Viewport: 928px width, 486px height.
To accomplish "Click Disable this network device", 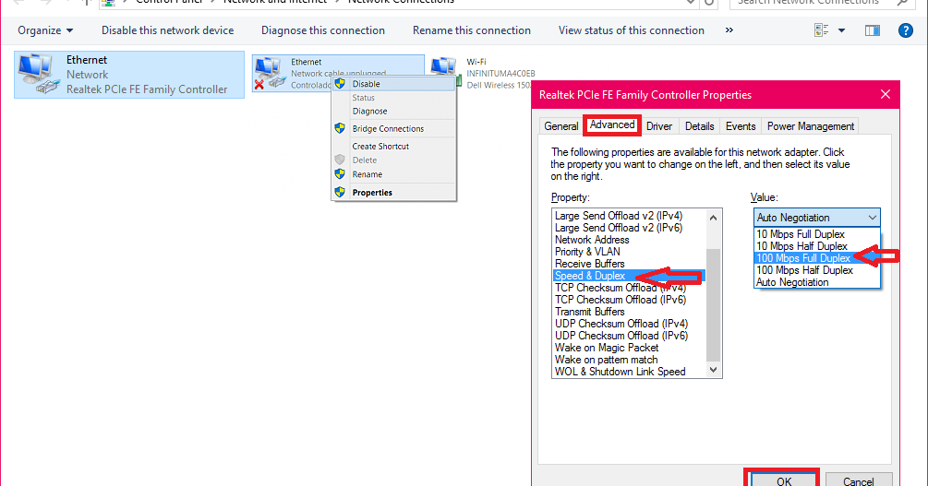I will (x=167, y=30).
